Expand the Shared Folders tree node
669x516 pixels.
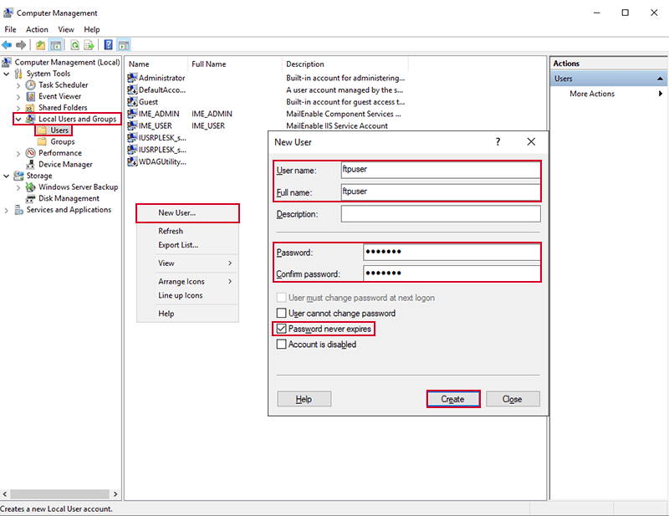pos(18,108)
